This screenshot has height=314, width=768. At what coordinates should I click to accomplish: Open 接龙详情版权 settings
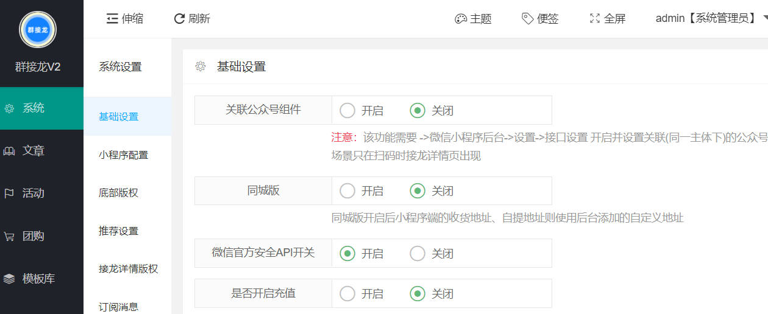click(128, 268)
